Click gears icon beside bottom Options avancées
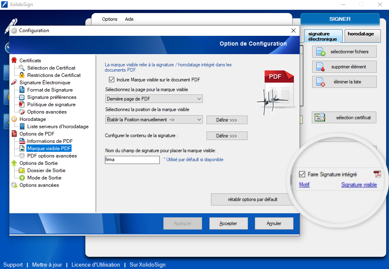 (14, 185)
